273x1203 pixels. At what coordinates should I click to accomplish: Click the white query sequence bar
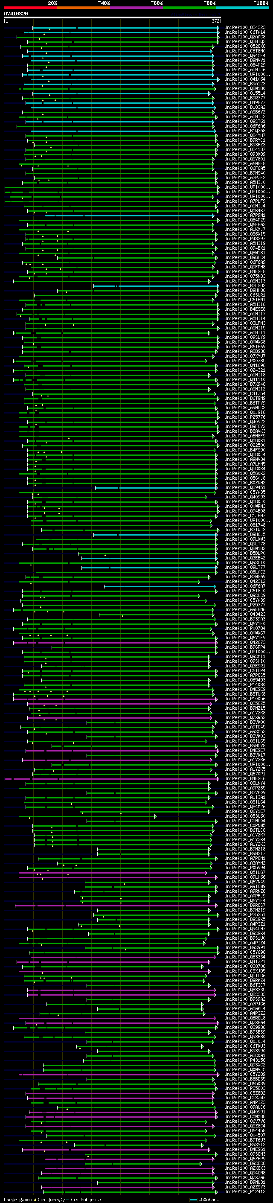113,18
